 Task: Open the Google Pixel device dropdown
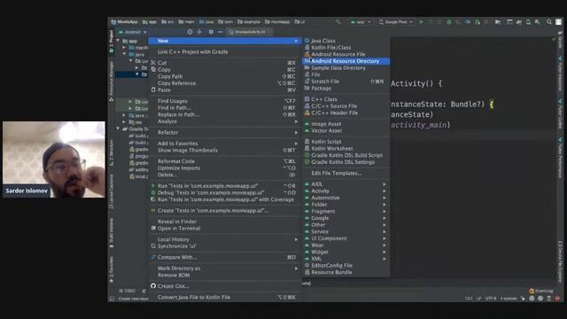click(x=396, y=22)
